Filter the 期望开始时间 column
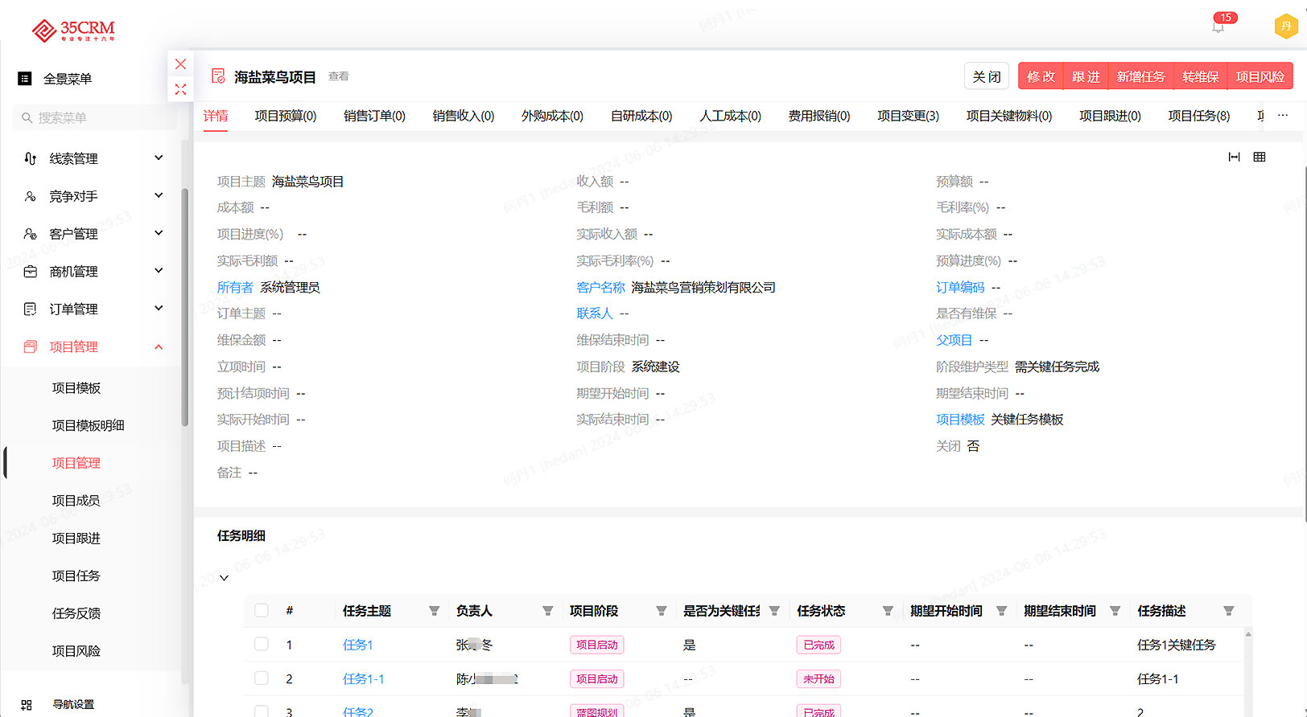Image resolution: width=1307 pixels, height=717 pixels. [1001, 611]
